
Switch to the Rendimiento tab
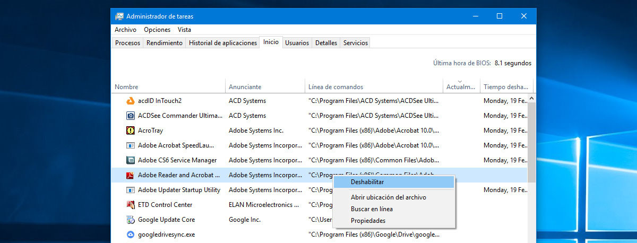[165, 43]
